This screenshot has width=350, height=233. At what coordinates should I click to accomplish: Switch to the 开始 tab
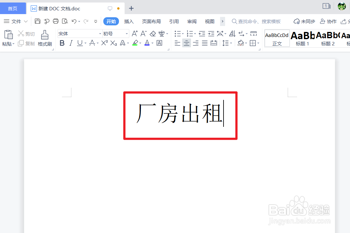click(x=111, y=21)
